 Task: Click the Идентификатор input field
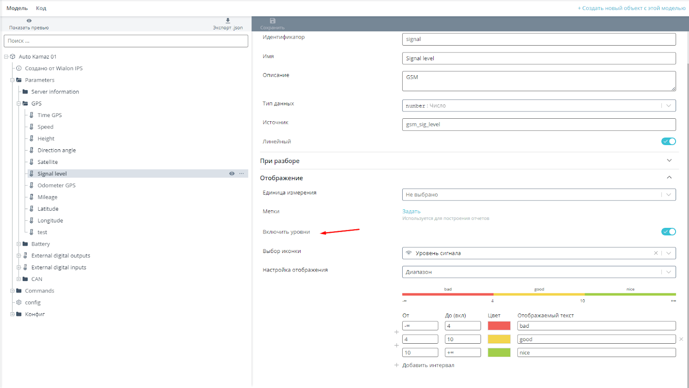click(539, 39)
